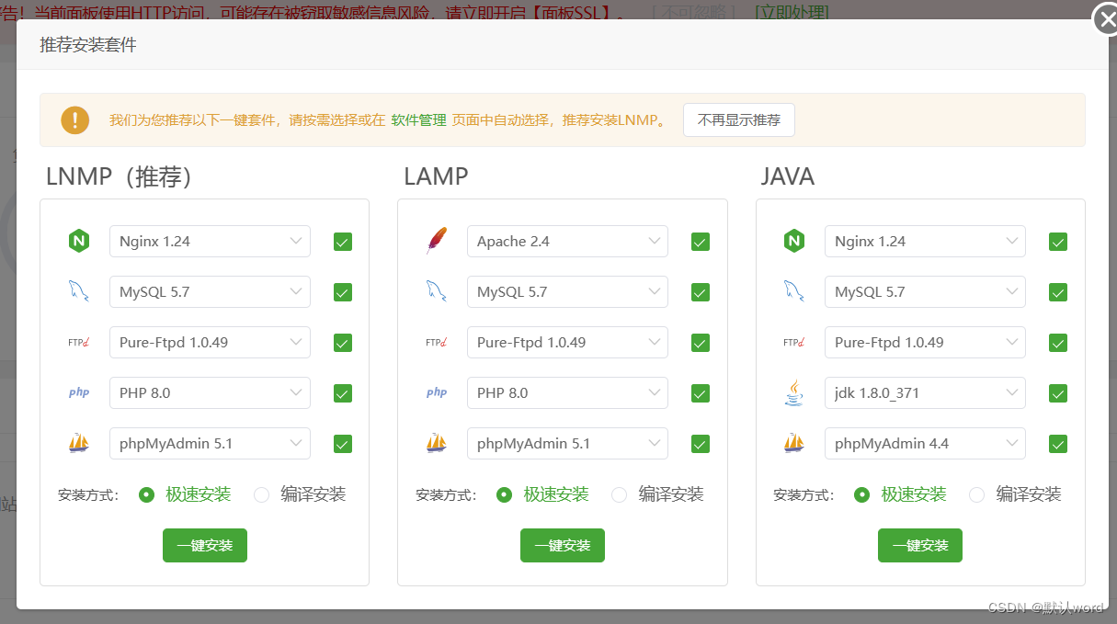Click the 不再显示推荐 button
Image resolution: width=1117 pixels, height=624 pixels.
(739, 119)
